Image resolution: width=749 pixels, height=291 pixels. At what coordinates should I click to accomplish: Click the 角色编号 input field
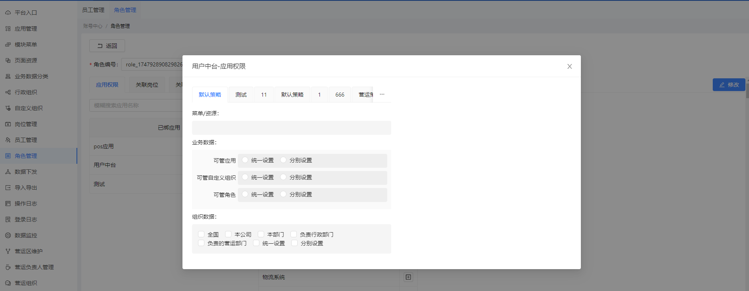152,64
